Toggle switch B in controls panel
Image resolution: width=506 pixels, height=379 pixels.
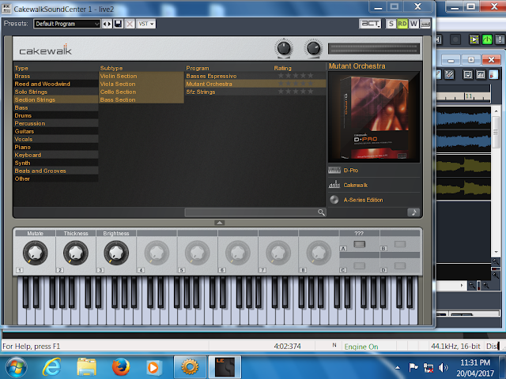click(x=400, y=244)
